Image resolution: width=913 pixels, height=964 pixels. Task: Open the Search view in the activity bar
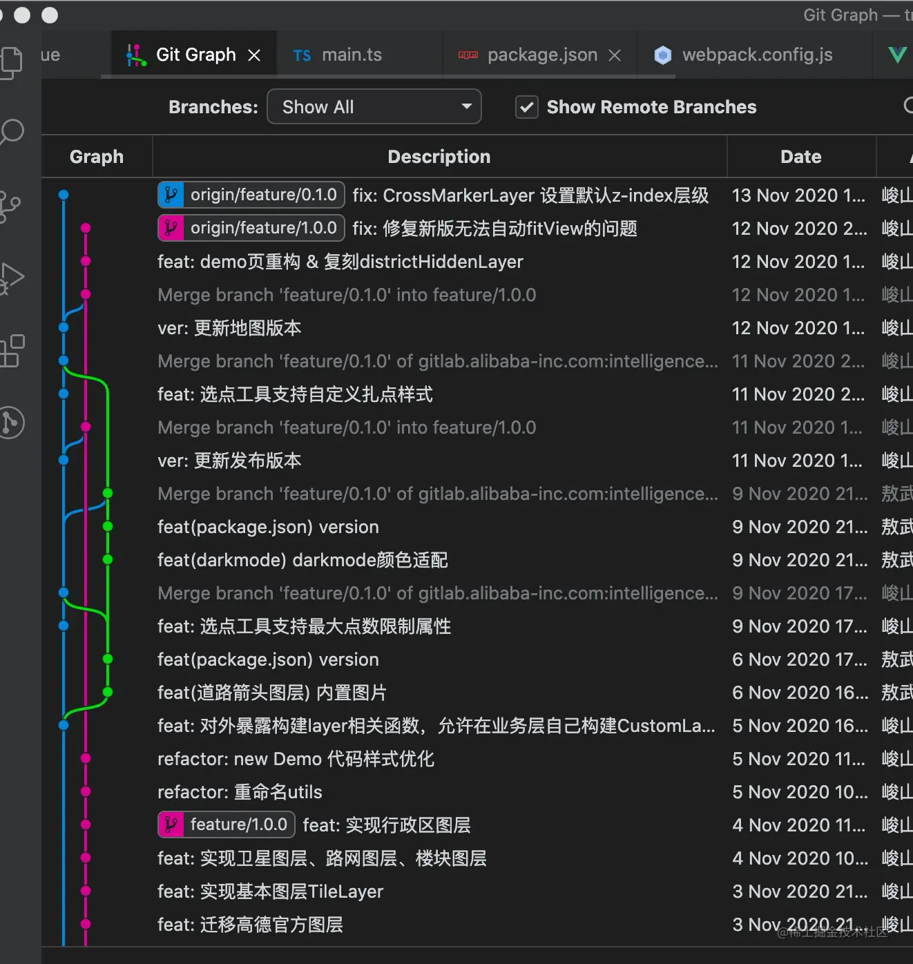pyautogui.click(x=11, y=131)
